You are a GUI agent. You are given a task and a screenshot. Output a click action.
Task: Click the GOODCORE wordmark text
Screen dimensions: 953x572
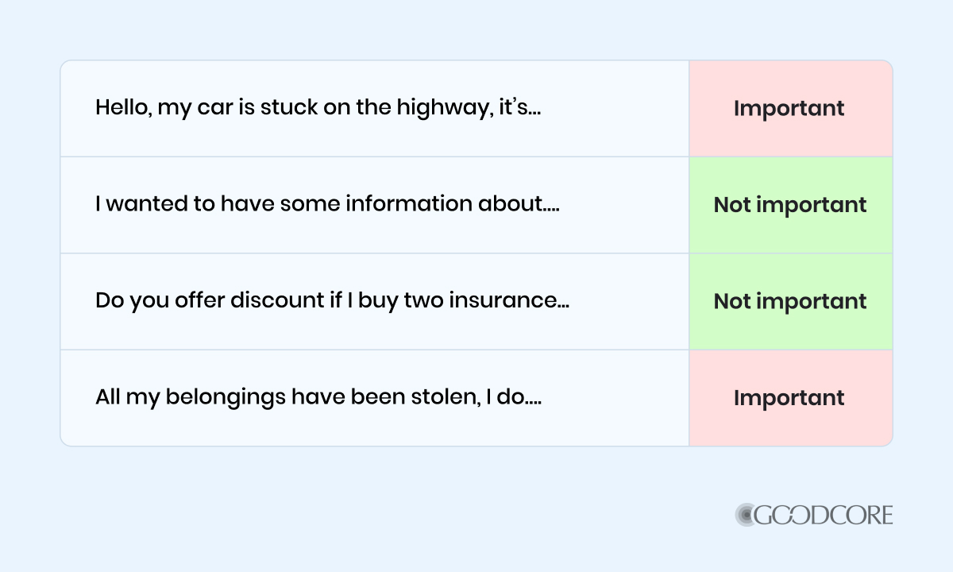tap(824, 516)
